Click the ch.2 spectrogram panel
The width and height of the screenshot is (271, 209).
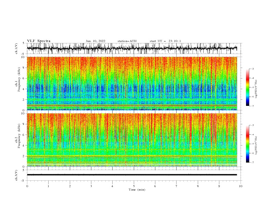click(x=132, y=140)
